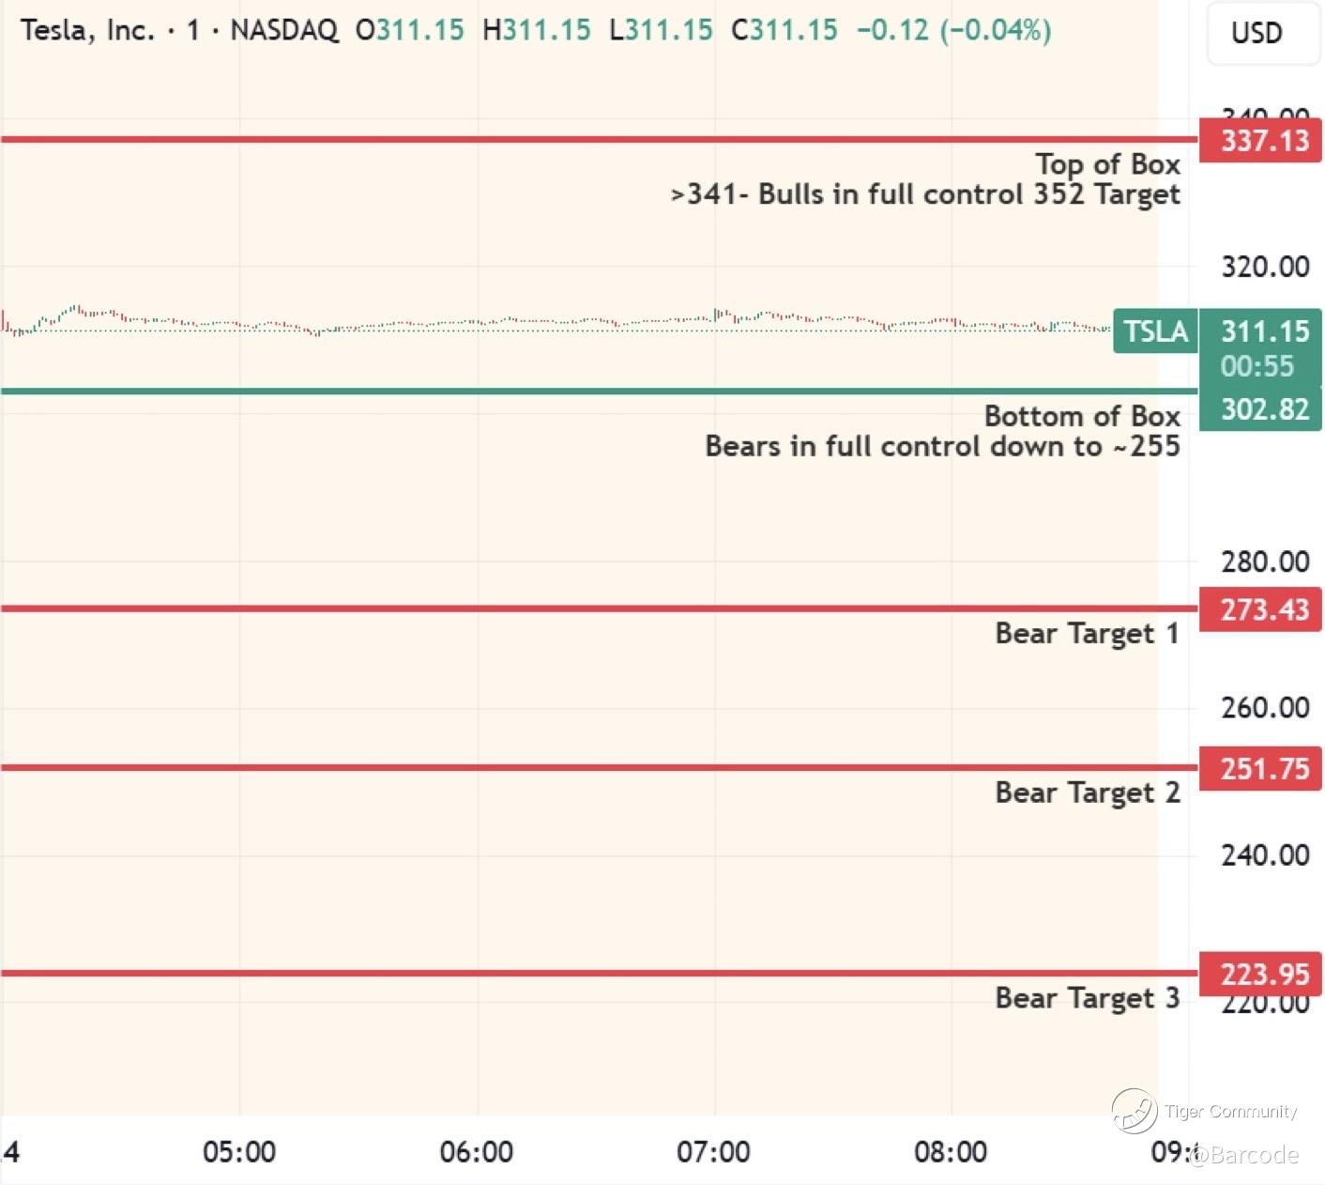Click the Tesla, Inc. symbol title
This screenshot has width=1325, height=1185.
(87, 30)
